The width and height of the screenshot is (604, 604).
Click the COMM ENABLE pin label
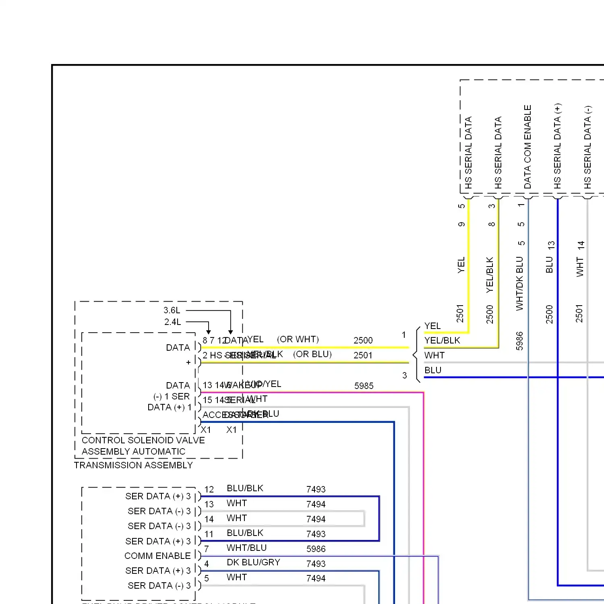coord(157,556)
